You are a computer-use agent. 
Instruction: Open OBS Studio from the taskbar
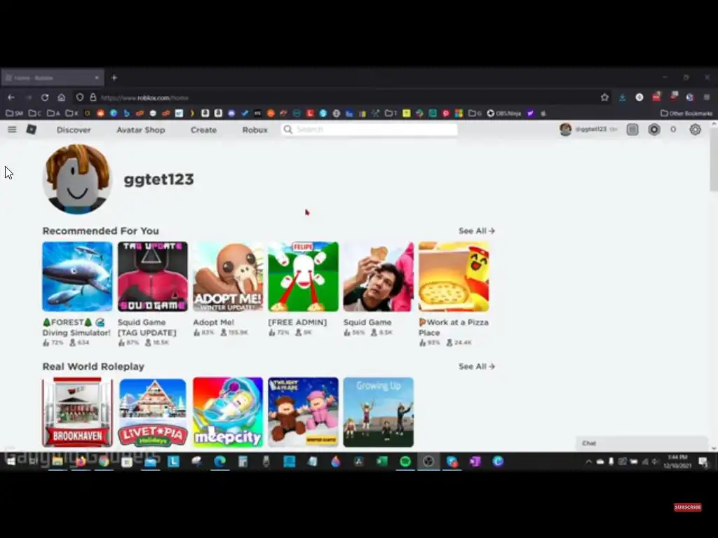click(x=428, y=462)
